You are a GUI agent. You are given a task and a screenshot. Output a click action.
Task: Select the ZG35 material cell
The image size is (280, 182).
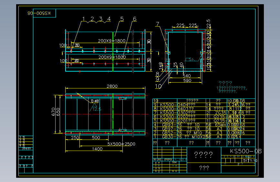click(221, 113)
